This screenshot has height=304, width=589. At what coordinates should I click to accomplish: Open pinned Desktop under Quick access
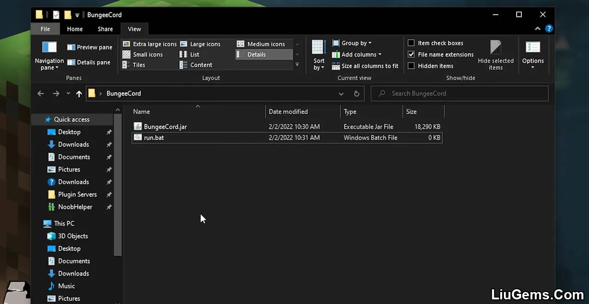tap(69, 132)
